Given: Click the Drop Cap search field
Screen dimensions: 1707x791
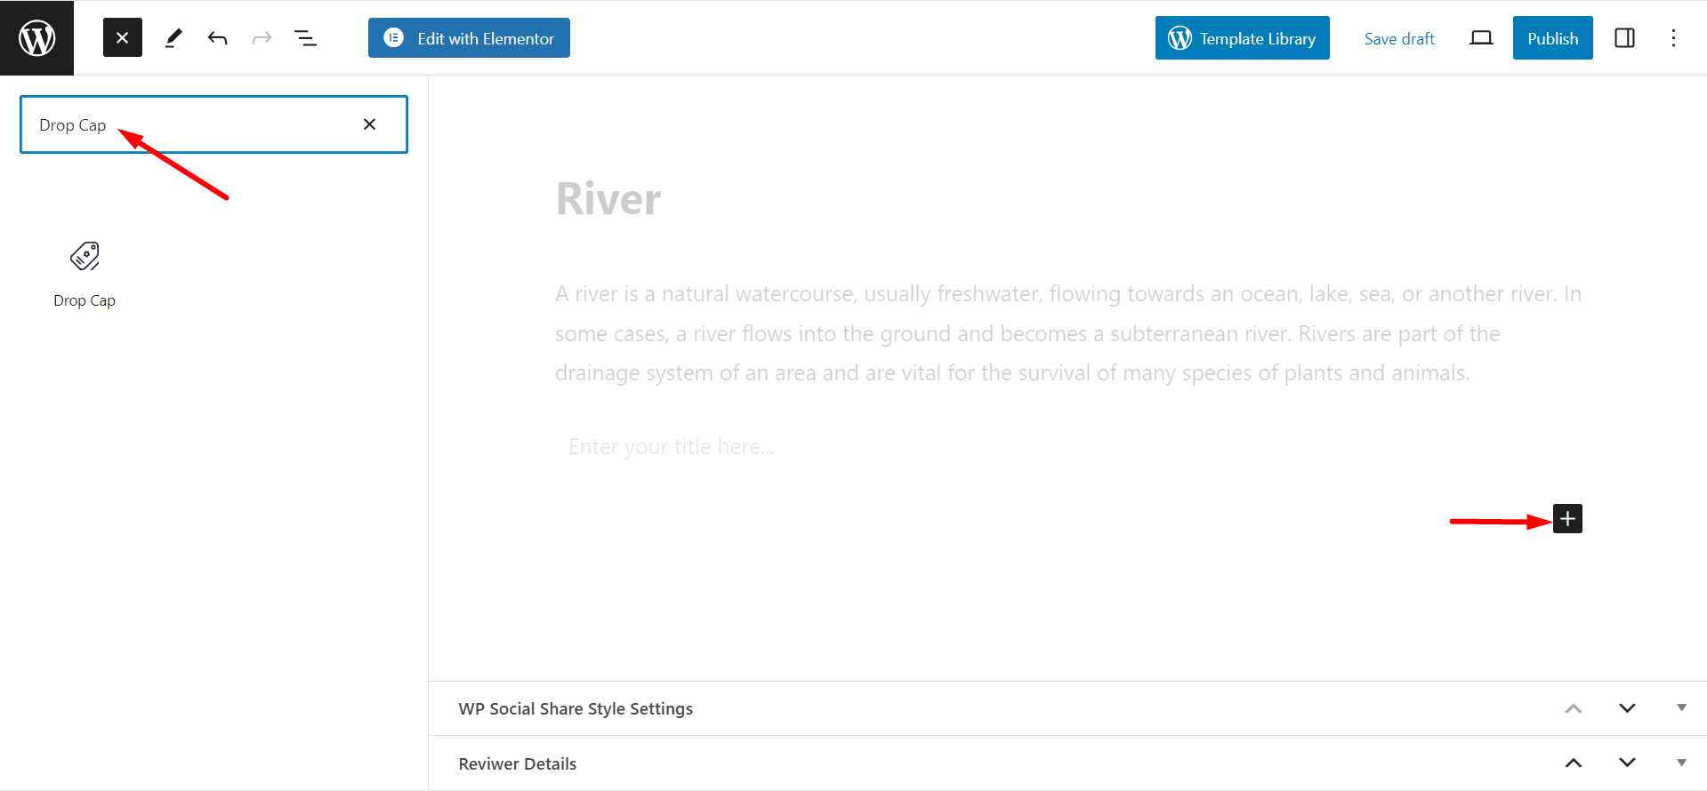Looking at the screenshot, I should point(196,124).
